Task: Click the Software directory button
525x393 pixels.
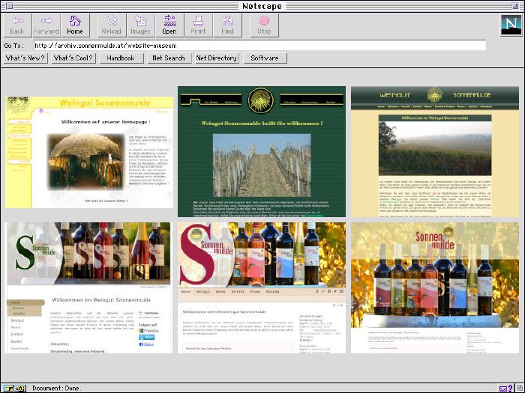Action: (265, 58)
